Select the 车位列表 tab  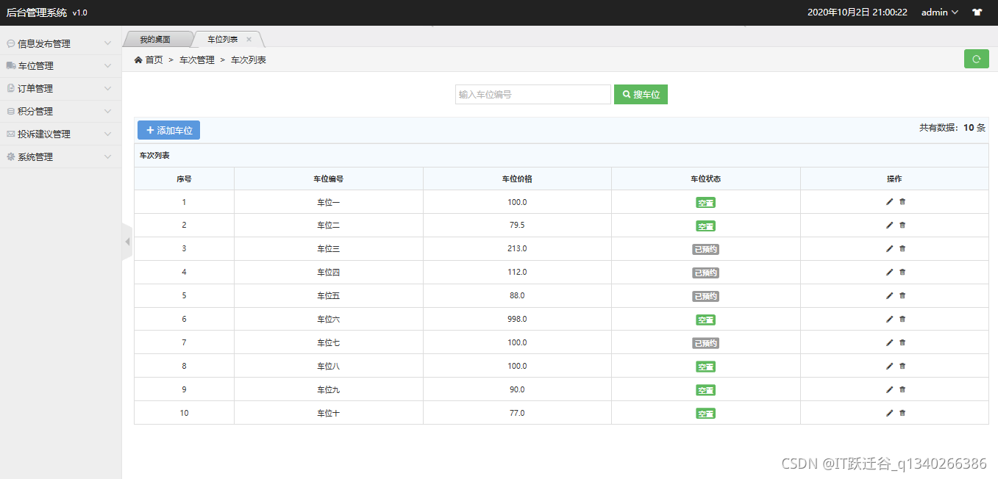click(x=222, y=40)
